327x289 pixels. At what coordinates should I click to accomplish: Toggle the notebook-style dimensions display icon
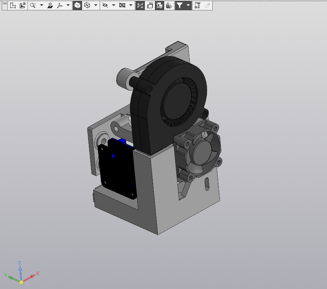pyautogui.click(x=150, y=5)
